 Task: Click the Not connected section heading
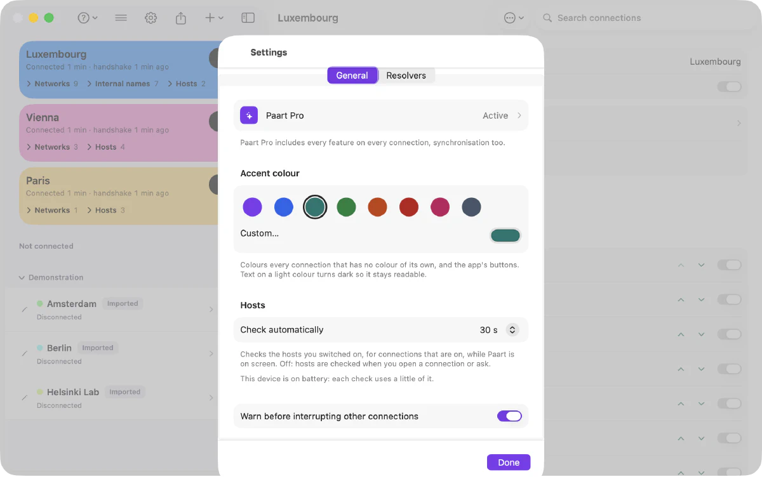click(46, 246)
